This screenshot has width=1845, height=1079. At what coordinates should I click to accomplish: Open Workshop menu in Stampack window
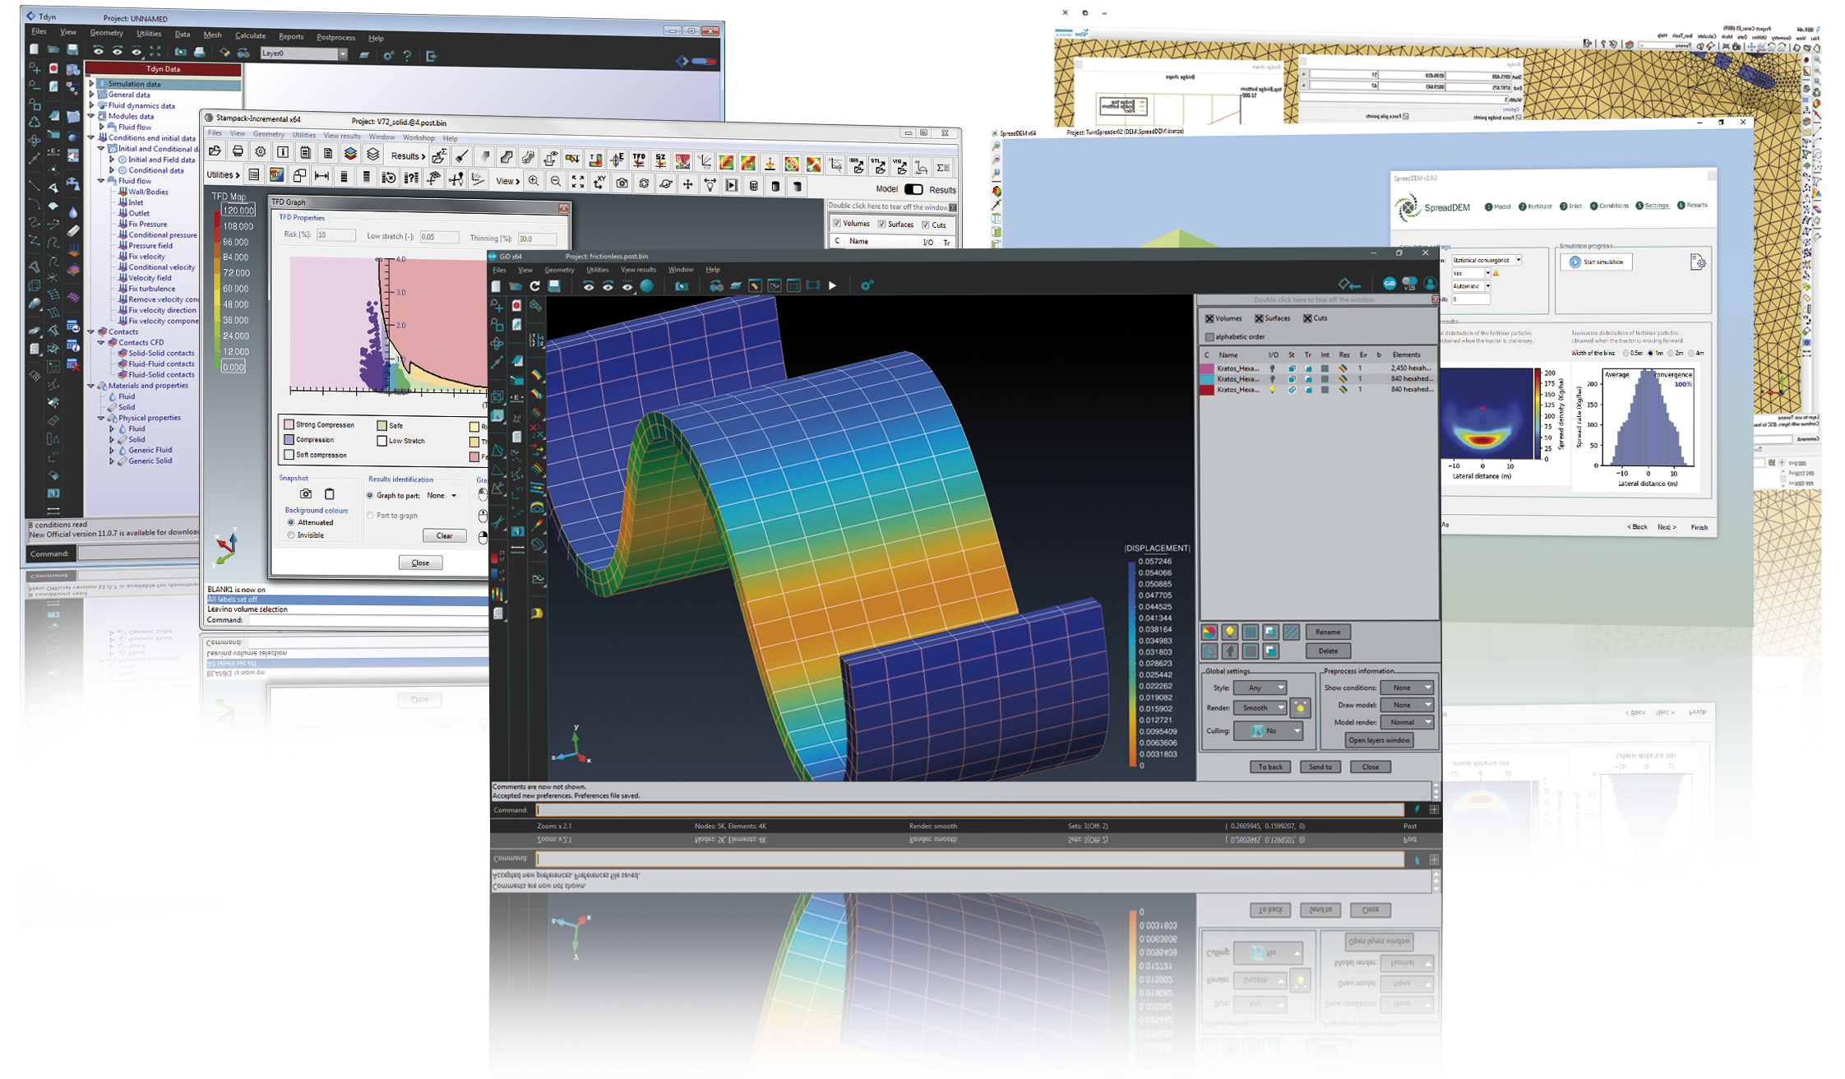click(x=418, y=137)
